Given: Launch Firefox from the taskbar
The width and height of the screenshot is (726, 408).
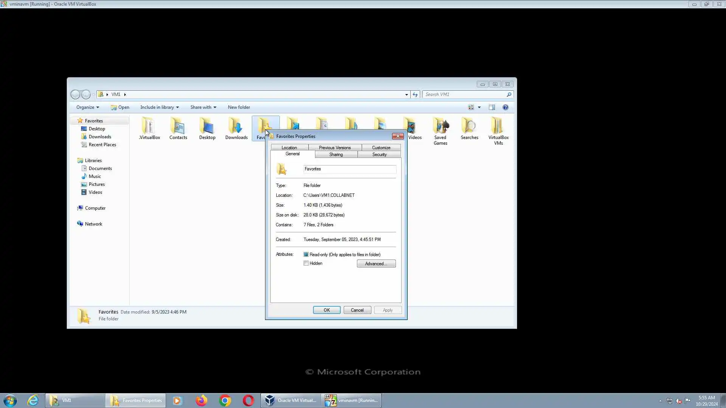Looking at the screenshot, I should [x=202, y=400].
